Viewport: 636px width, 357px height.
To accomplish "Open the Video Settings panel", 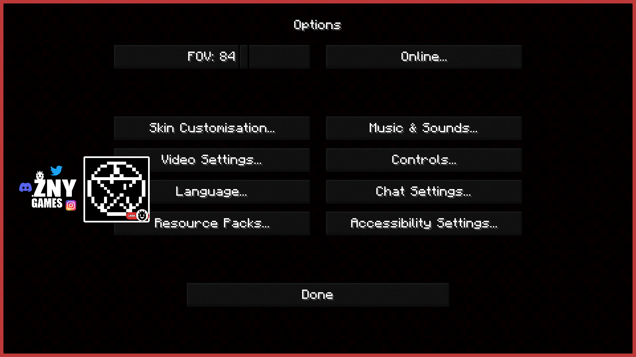I will [212, 160].
